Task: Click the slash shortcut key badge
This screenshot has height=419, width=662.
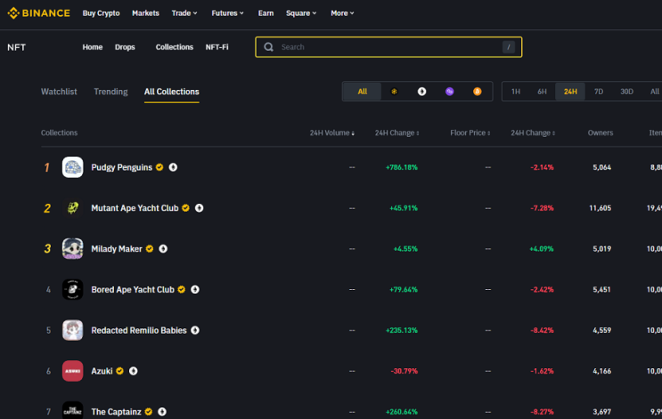Action: (509, 47)
